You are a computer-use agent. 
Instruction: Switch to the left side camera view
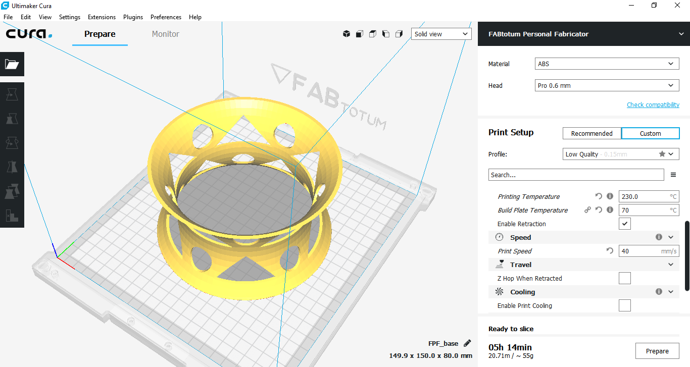click(386, 34)
